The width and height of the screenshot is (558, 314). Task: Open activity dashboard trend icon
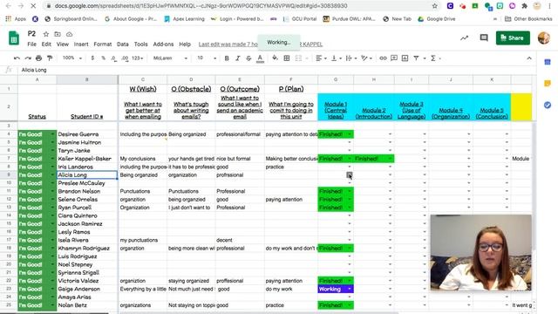coord(464,38)
